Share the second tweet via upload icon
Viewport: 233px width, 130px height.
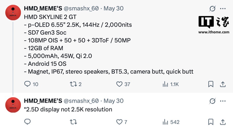coord(223,122)
